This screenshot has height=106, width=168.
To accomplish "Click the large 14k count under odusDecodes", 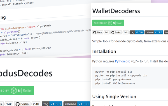I will point(9,104).
